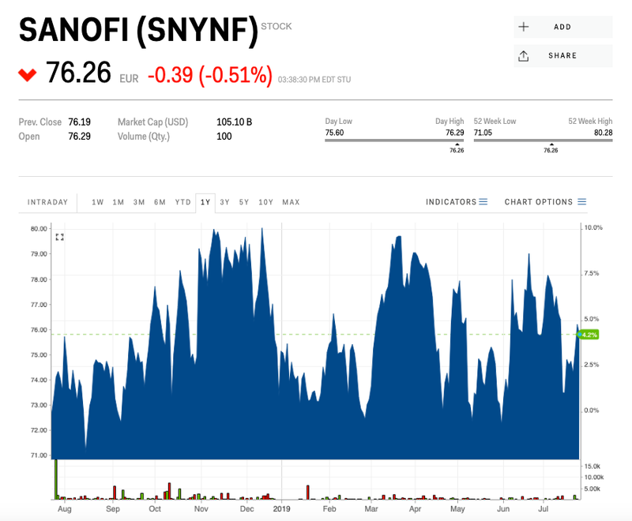Click the plus icon beside ADD

click(524, 27)
